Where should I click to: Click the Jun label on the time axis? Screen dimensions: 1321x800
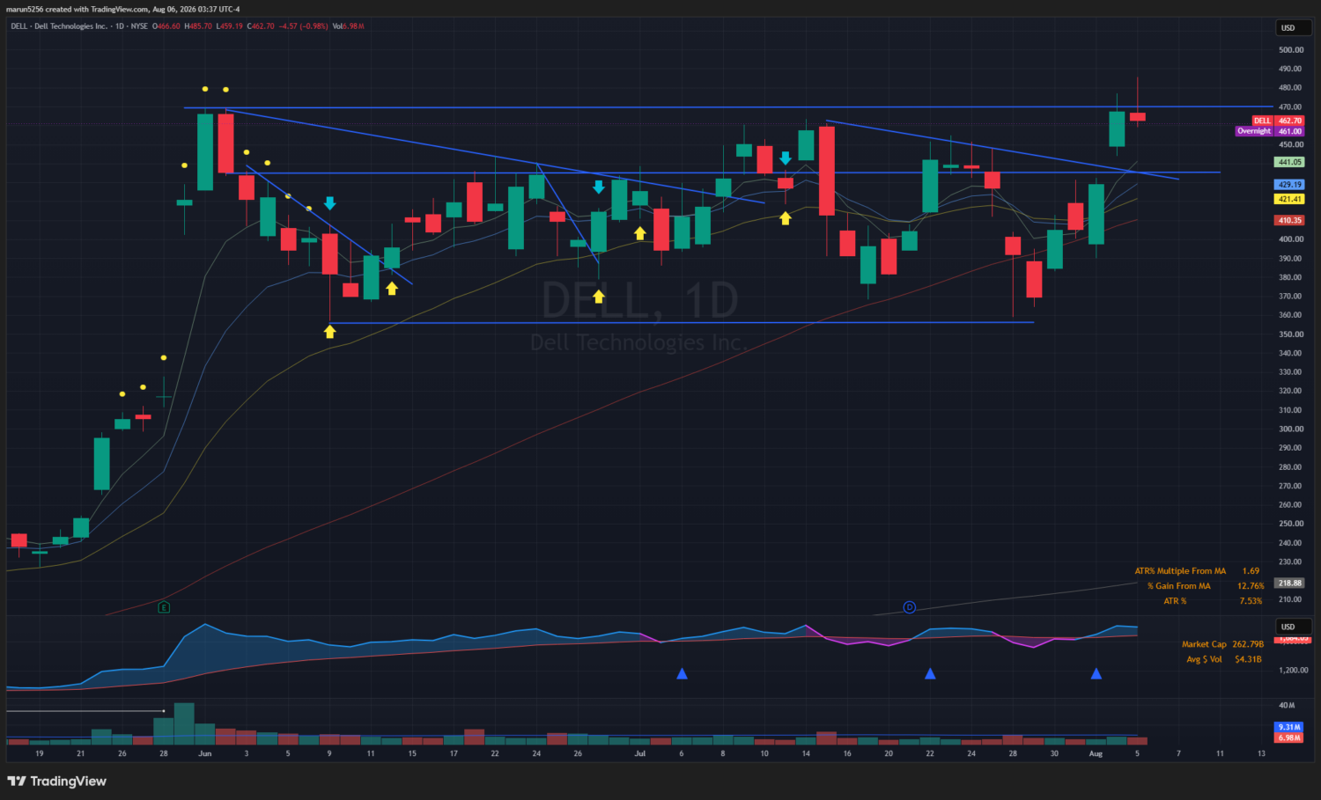coord(205,753)
